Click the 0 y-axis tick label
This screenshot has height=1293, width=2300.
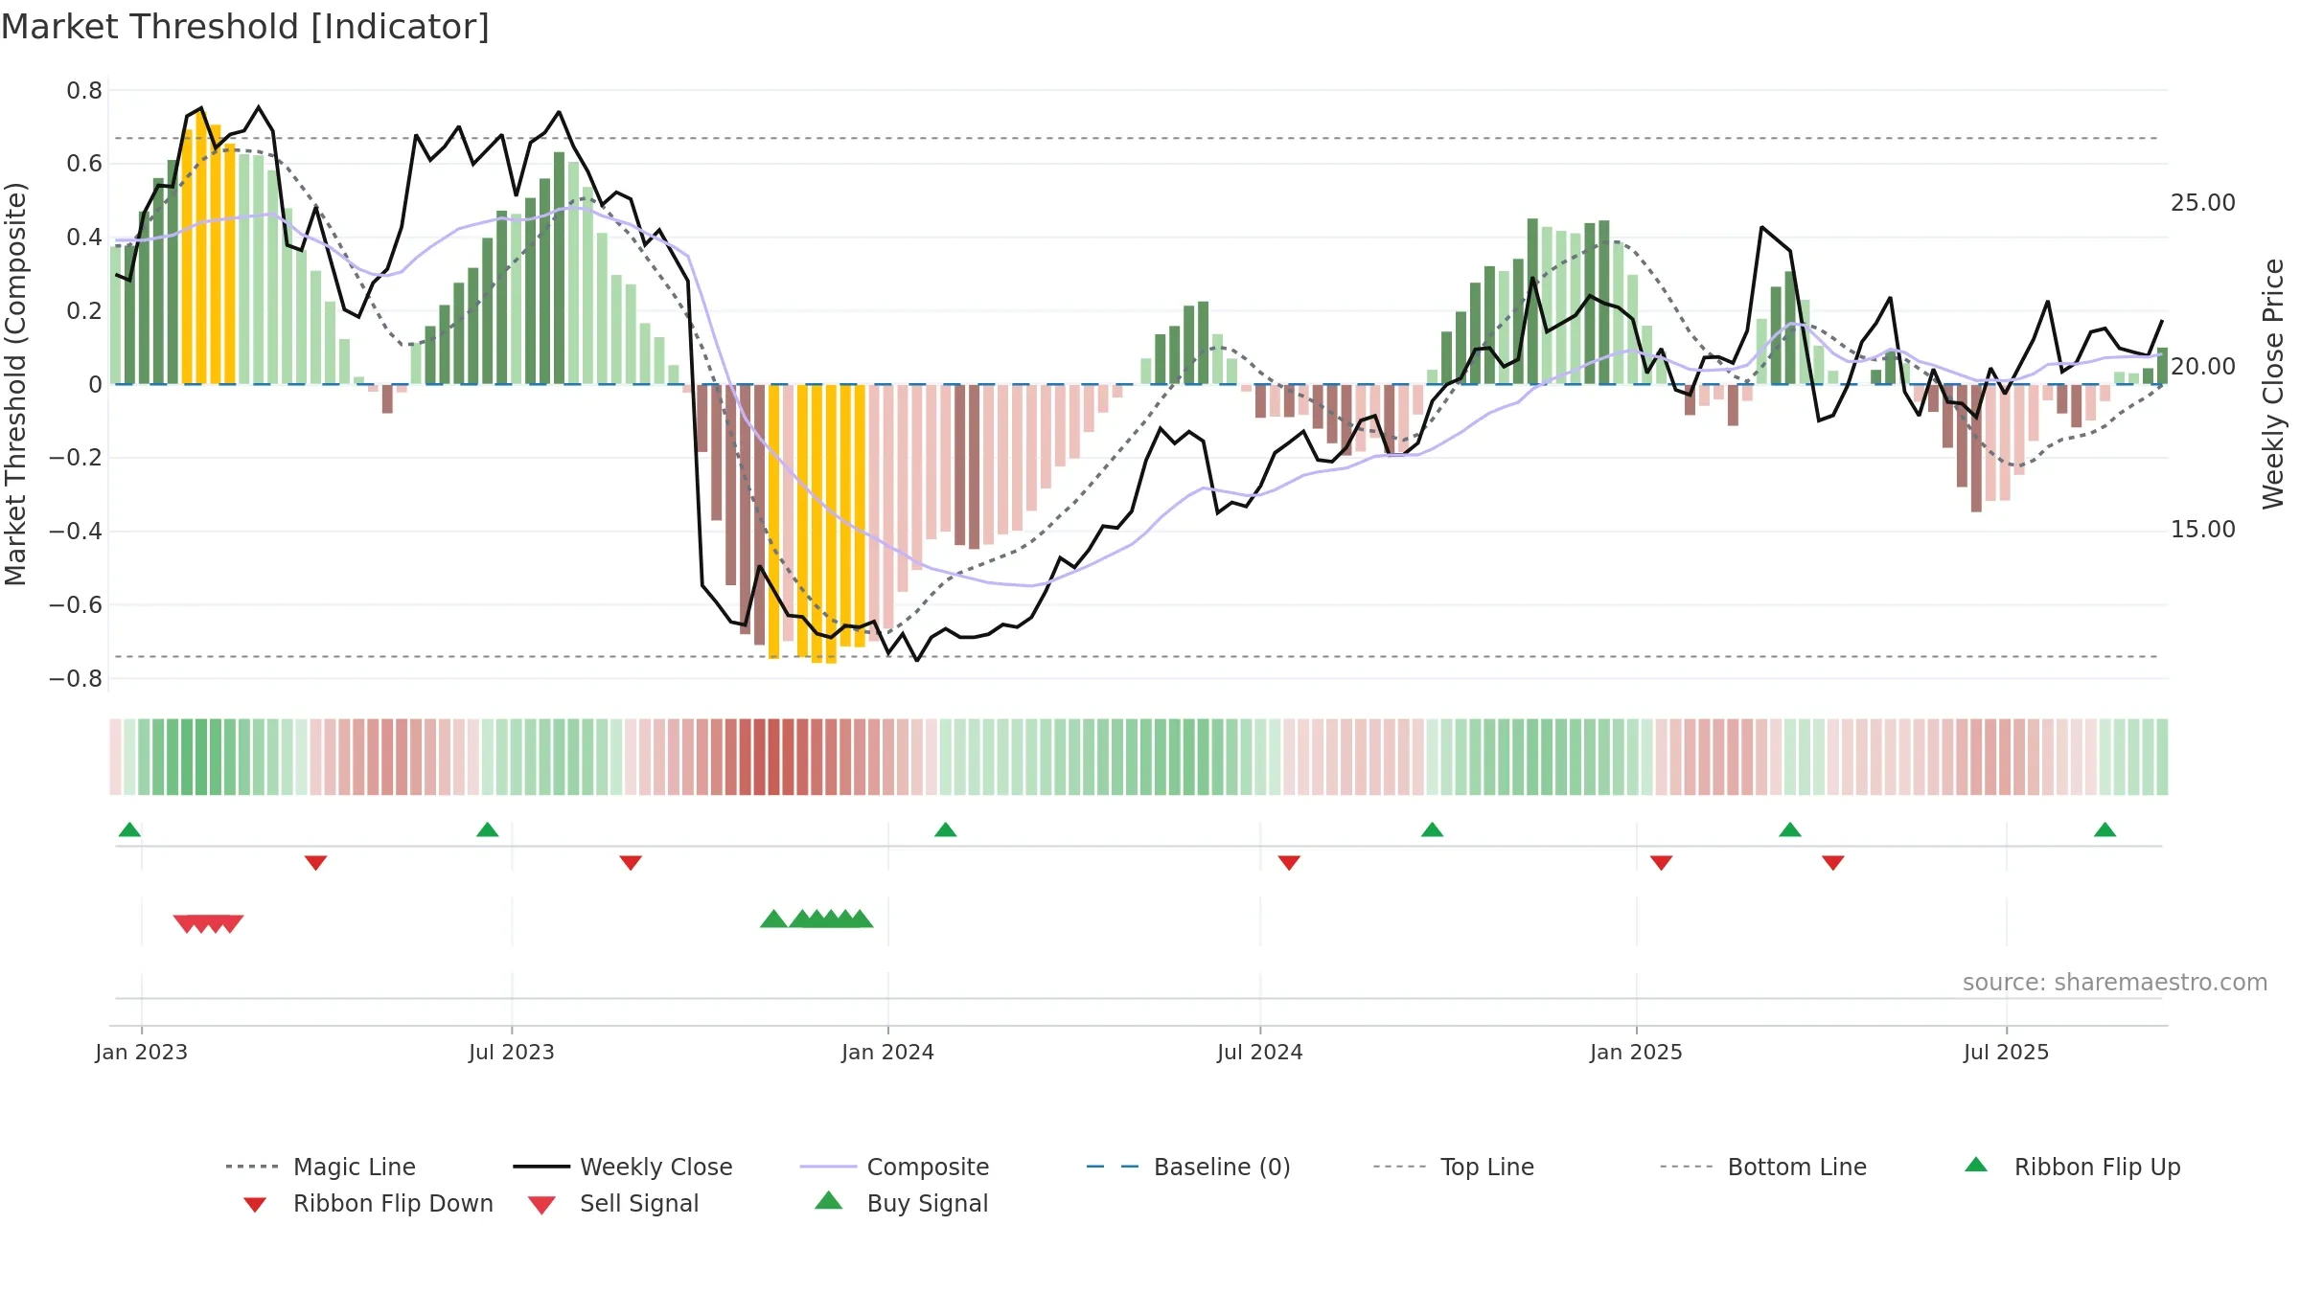[x=95, y=385]
